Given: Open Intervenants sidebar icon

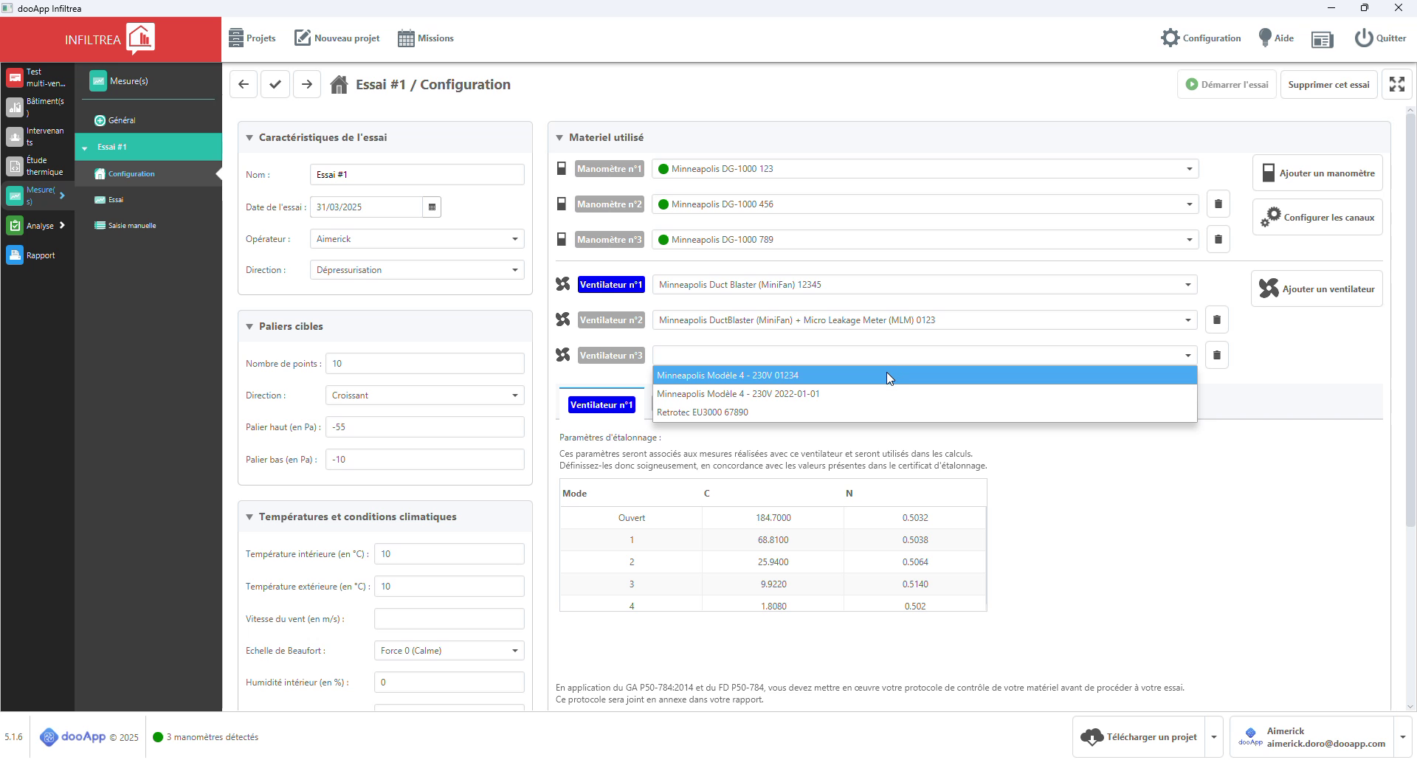Looking at the screenshot, I should pos(15,137).
